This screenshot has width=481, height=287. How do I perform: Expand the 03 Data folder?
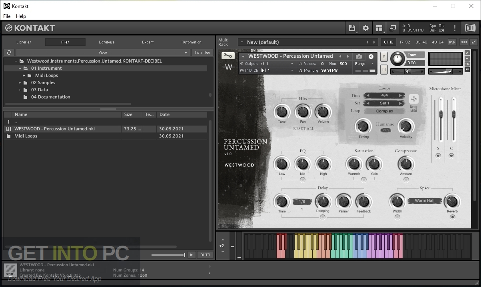point(20,90)
